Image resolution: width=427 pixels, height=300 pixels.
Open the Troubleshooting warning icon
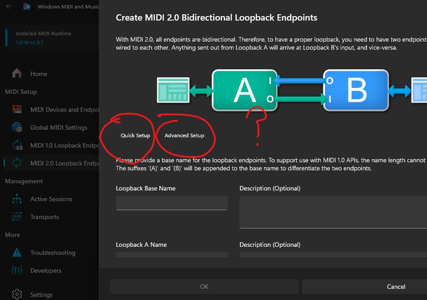tap(17, 253)
